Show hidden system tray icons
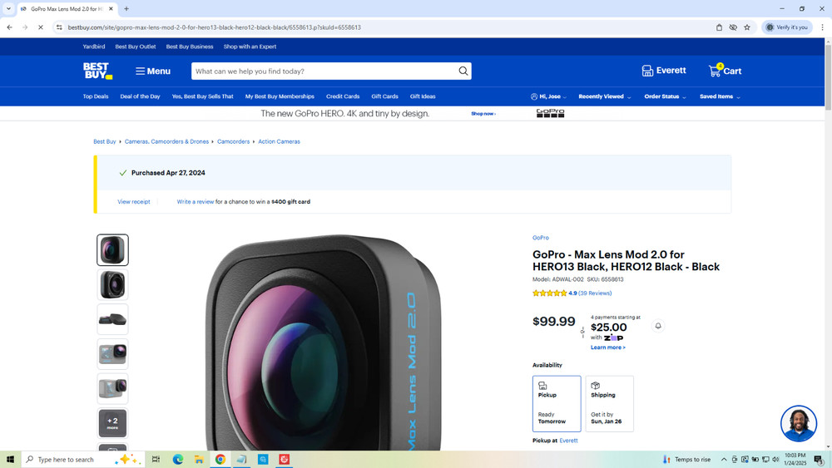Image resolution: width=832 pixels, height=468 pixels. click(x=724, y=460)
